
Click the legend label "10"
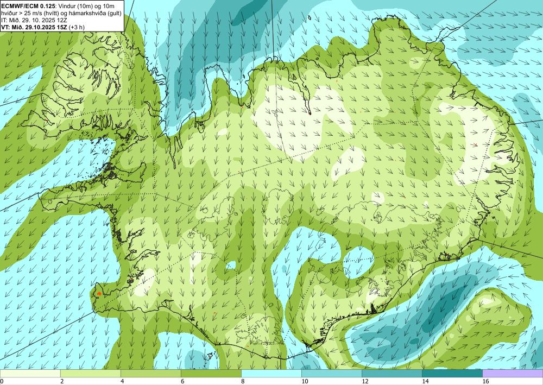[305, 381]
